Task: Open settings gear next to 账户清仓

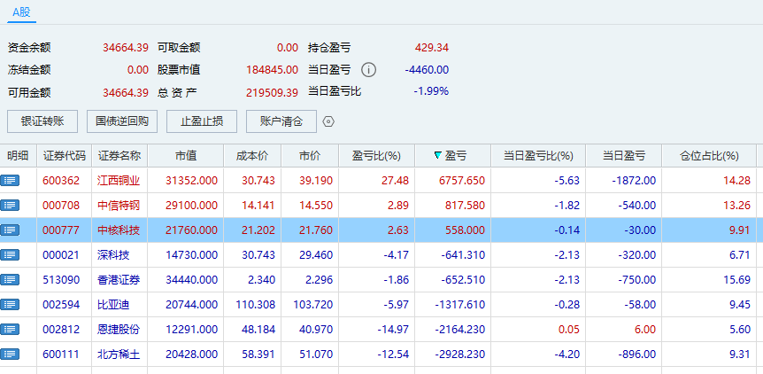Action: pyautogui.click(x=328, y=121)
